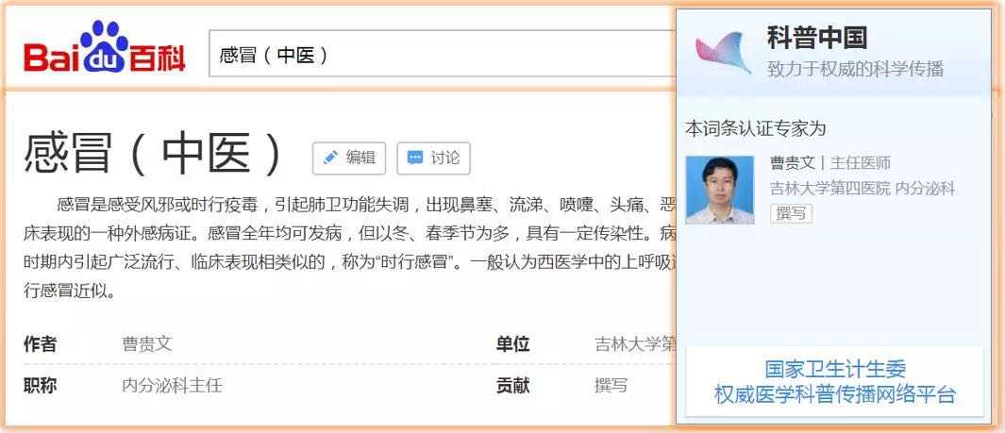
Task: Click 权威医学科普传播网络平台 text
Action: tap(835, 394)
